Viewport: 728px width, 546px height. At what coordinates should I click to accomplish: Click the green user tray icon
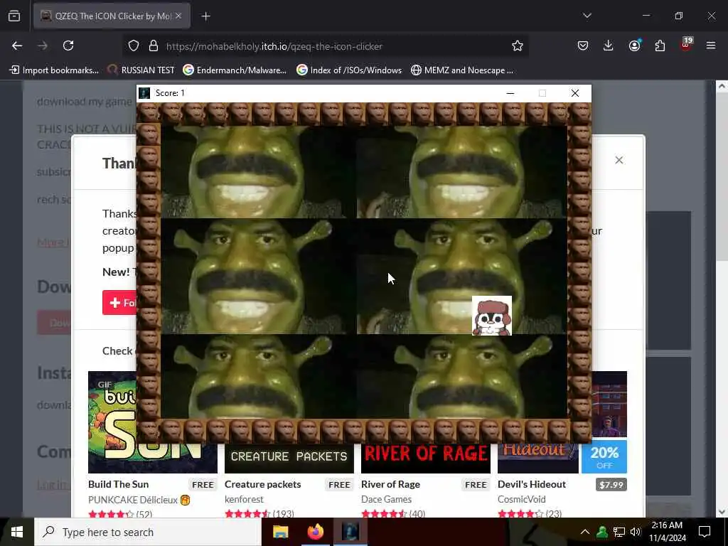point(602,532)
